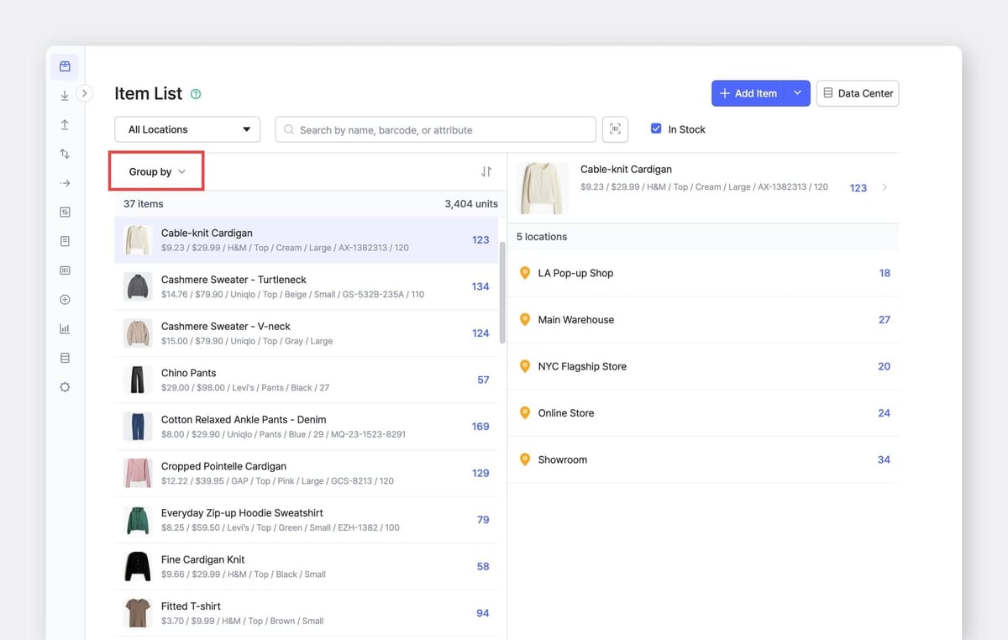Open the analytics bar chart sidebar icon
The image size is (1008, 640).
[x=65, y=328]
